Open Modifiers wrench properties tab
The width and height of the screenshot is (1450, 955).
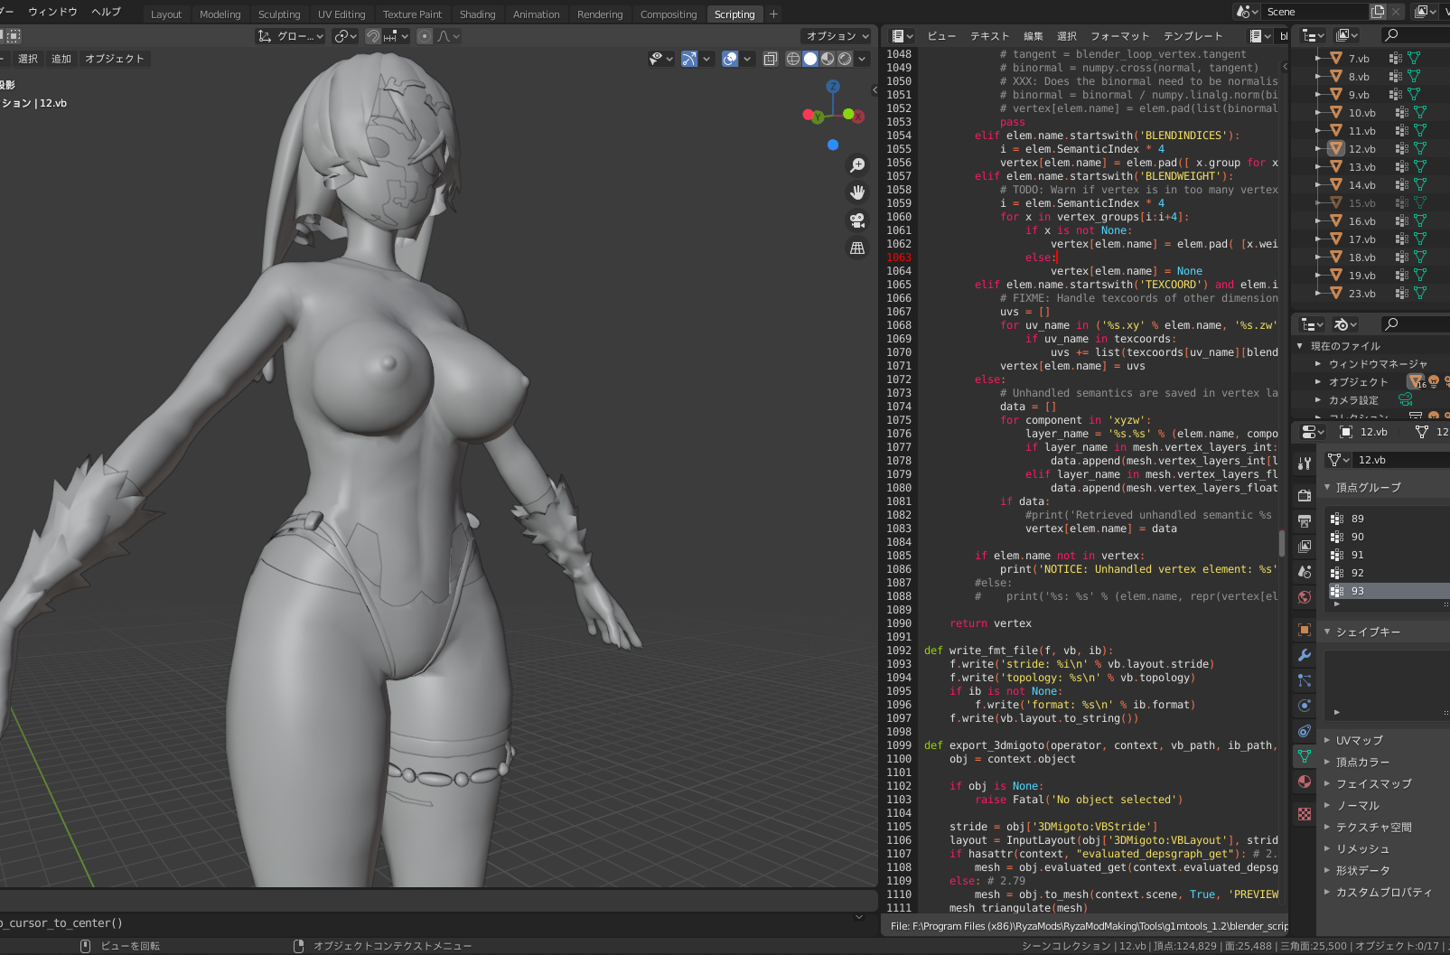(x=1304, y=655)
